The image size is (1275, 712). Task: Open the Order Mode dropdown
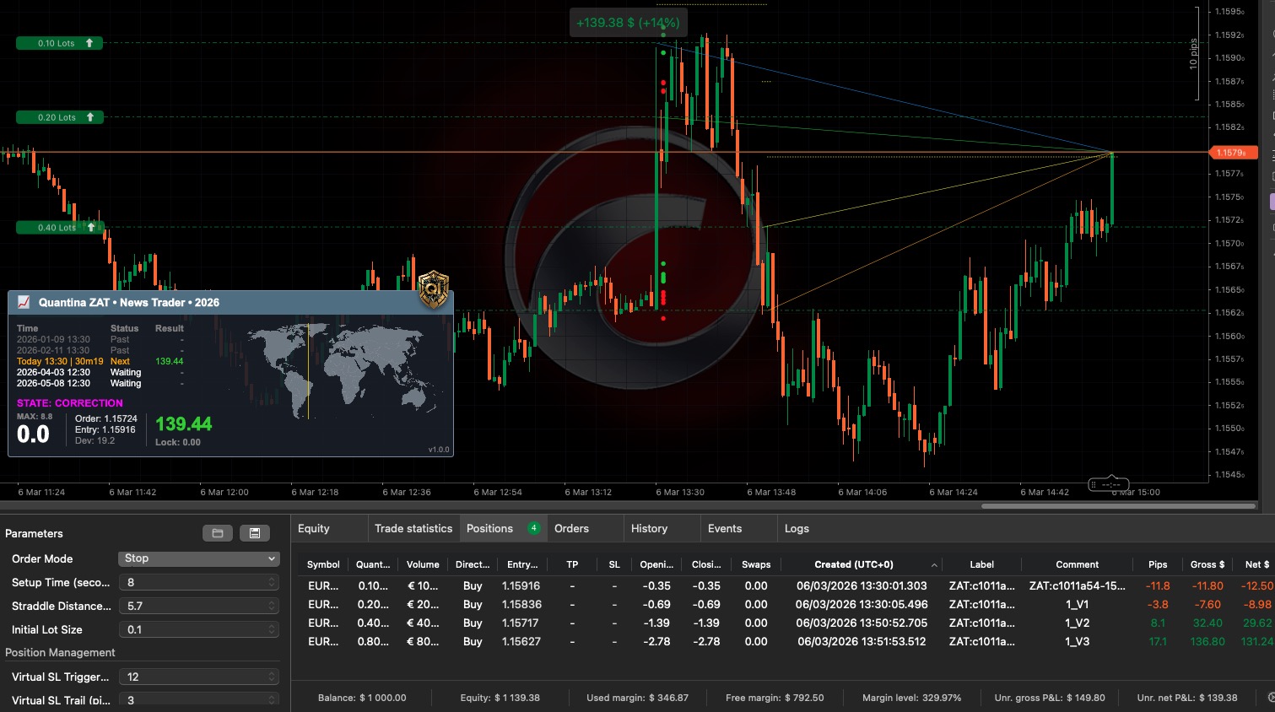[198, 558]
